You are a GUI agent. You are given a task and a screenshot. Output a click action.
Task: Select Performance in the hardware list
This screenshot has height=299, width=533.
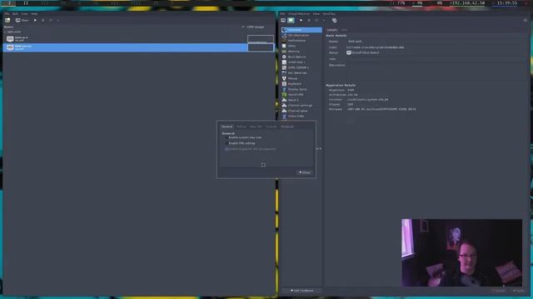tap(301, 41)
